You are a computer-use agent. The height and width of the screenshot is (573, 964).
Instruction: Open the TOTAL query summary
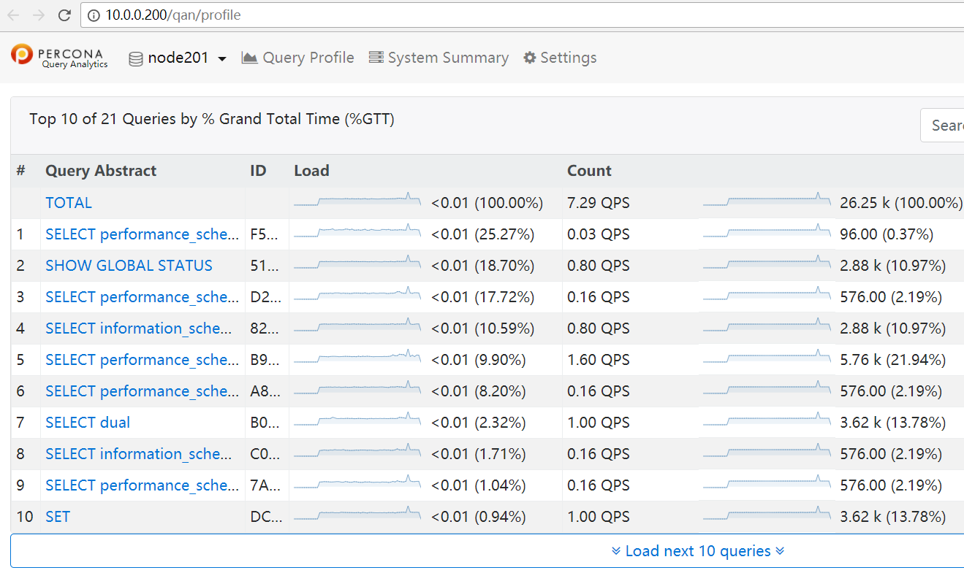[x=68, y=202]
